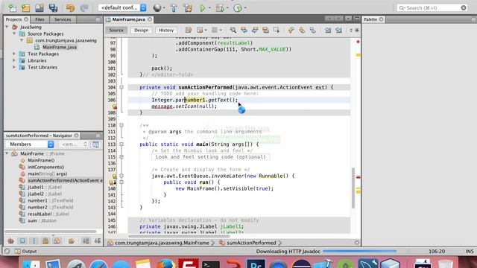Switch to the Services tab
The height and width of the screenshot is (268, 477).
(x=63, y=19)
